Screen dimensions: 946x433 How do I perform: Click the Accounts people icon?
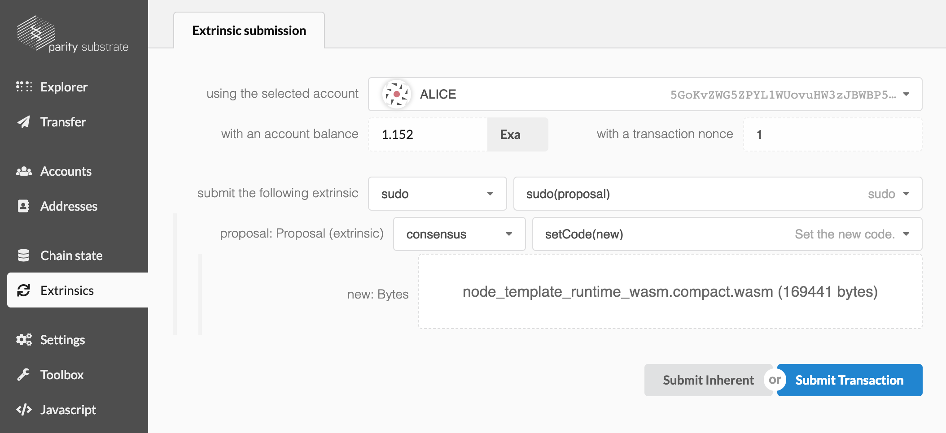24,171
